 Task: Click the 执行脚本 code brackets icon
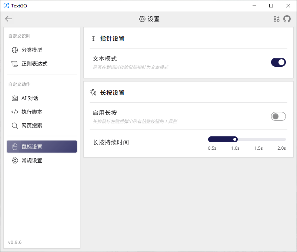click(x=15, y=112)
